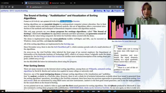Close the Gnome Sort - YouTube tab
The width and height of the screenshot is (166, 93).
pyautogui.click(x=71, y=3)
